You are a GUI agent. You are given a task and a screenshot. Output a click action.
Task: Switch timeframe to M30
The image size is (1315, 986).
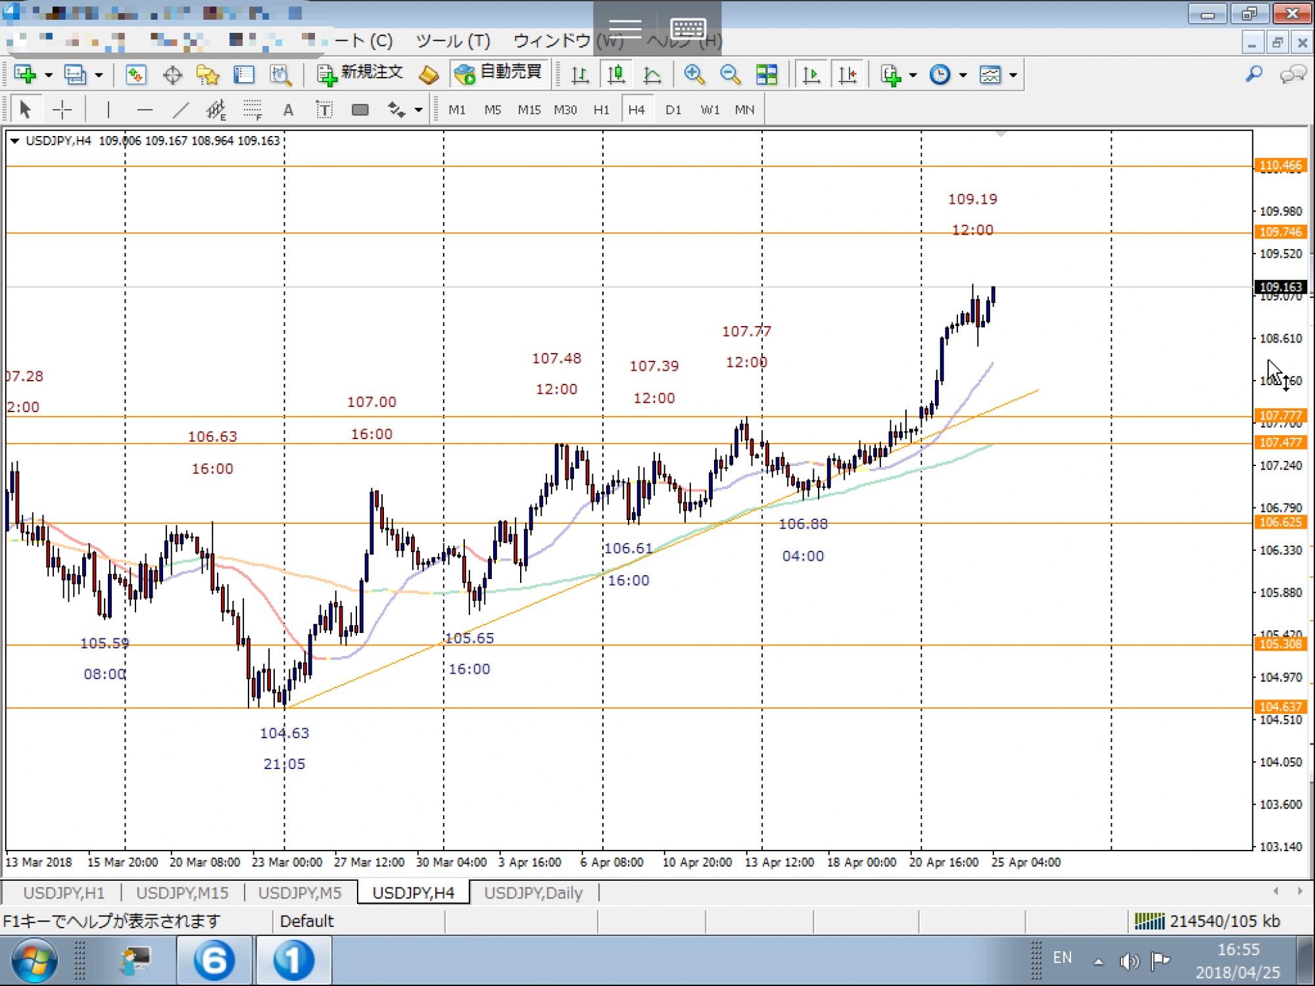coord(565,110)
